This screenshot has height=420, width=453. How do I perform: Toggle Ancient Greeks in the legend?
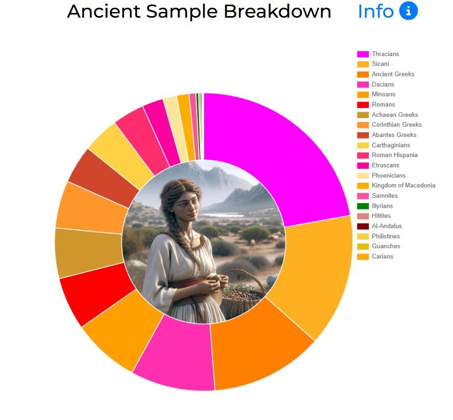[385, 74]
